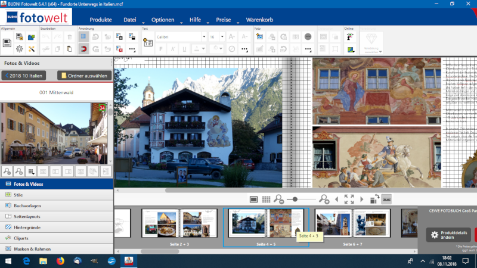
Task: Toggle the page strip view button
Action: click(x=386, y=199)
